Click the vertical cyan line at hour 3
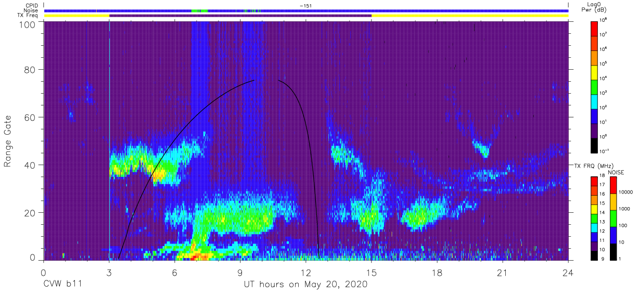 [x=109, y=140]
